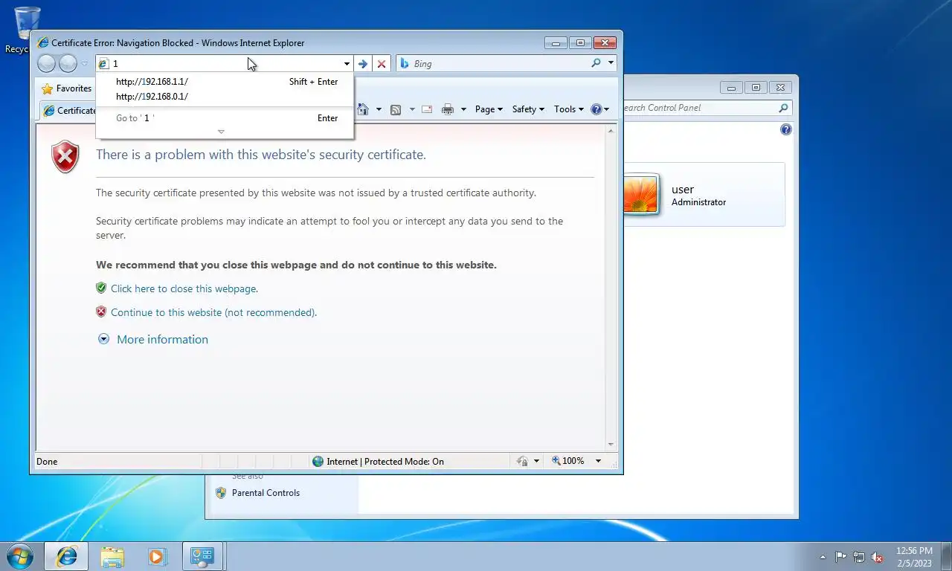Viewport: 952px width, 571px height.
Task: Click the Action Center flag tray icon
Action: coord(841,557)
